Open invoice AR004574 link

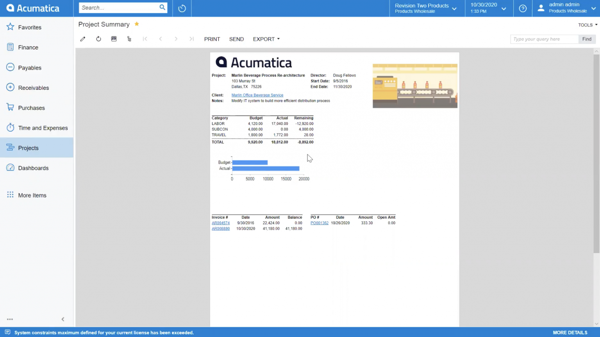click(220, 223)
